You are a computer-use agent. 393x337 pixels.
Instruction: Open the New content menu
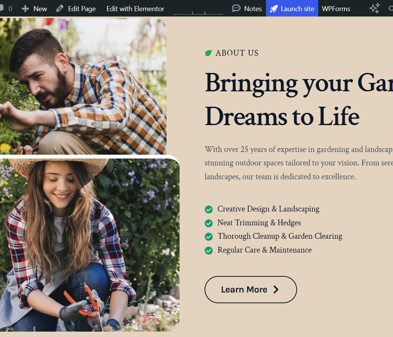[34, 9]
